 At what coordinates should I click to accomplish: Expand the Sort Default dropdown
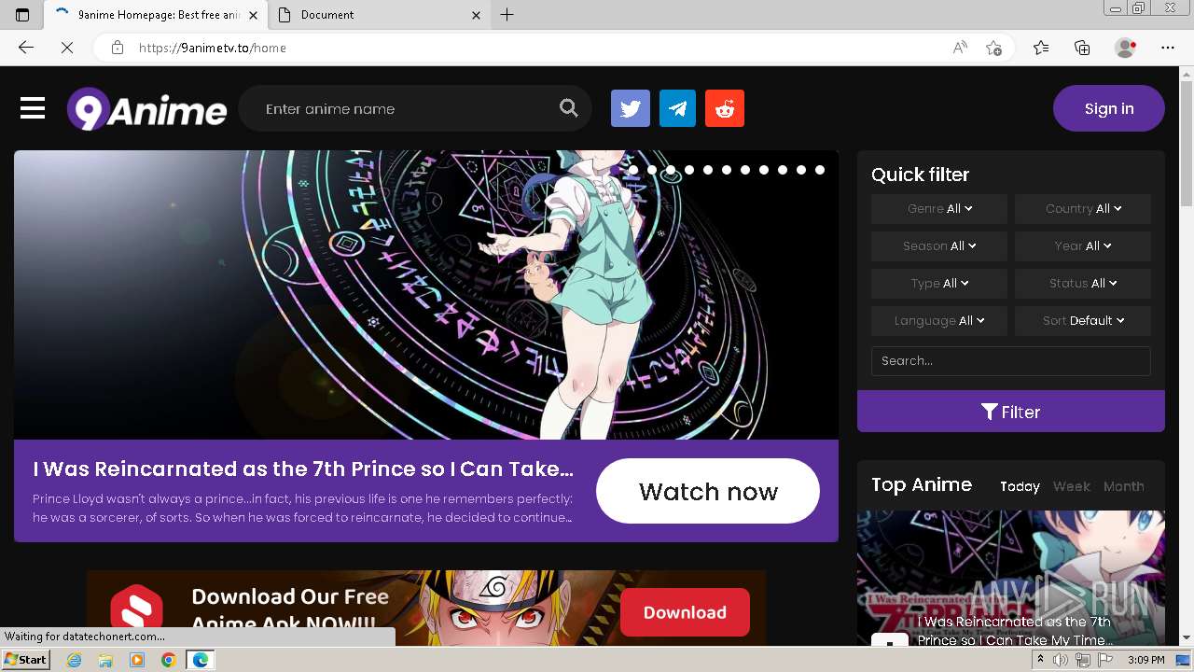[x=1083, y=321]
